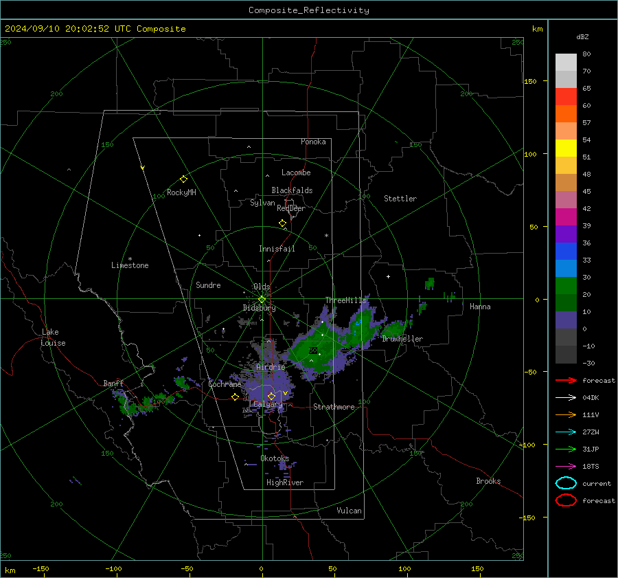Click the Blackfalds town label
This screenshot has height=578, width=618.
tap(292, 190)
